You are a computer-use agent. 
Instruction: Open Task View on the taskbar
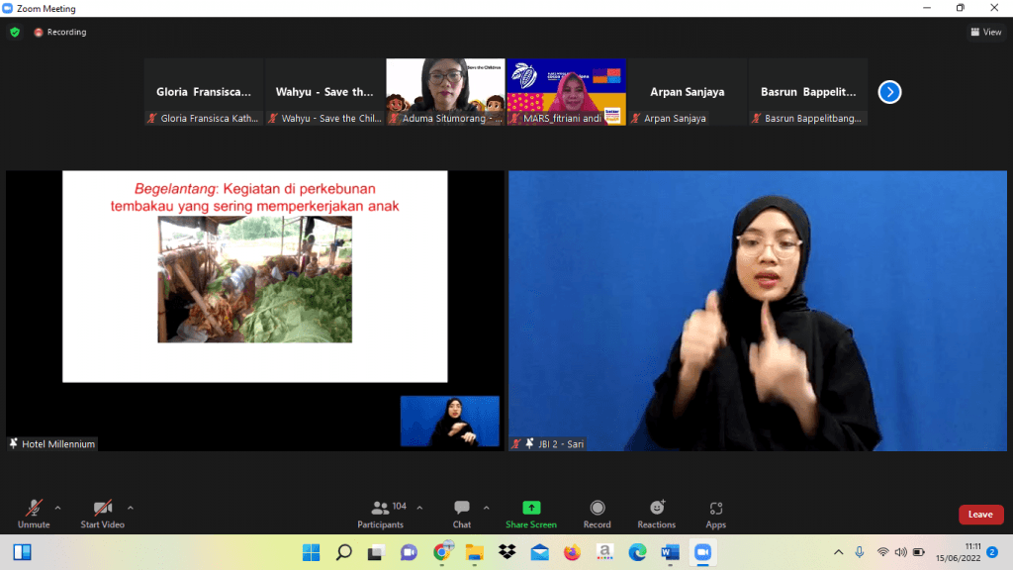click(376, 552)
